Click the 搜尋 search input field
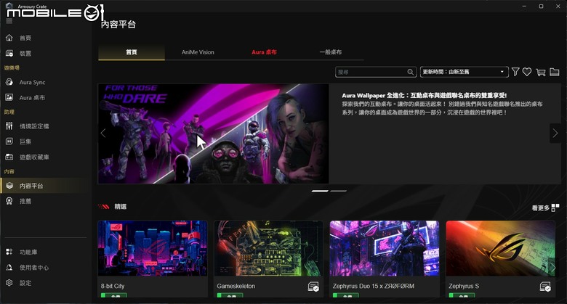Screen dimensions: 567x304 [x=375, y=72]
